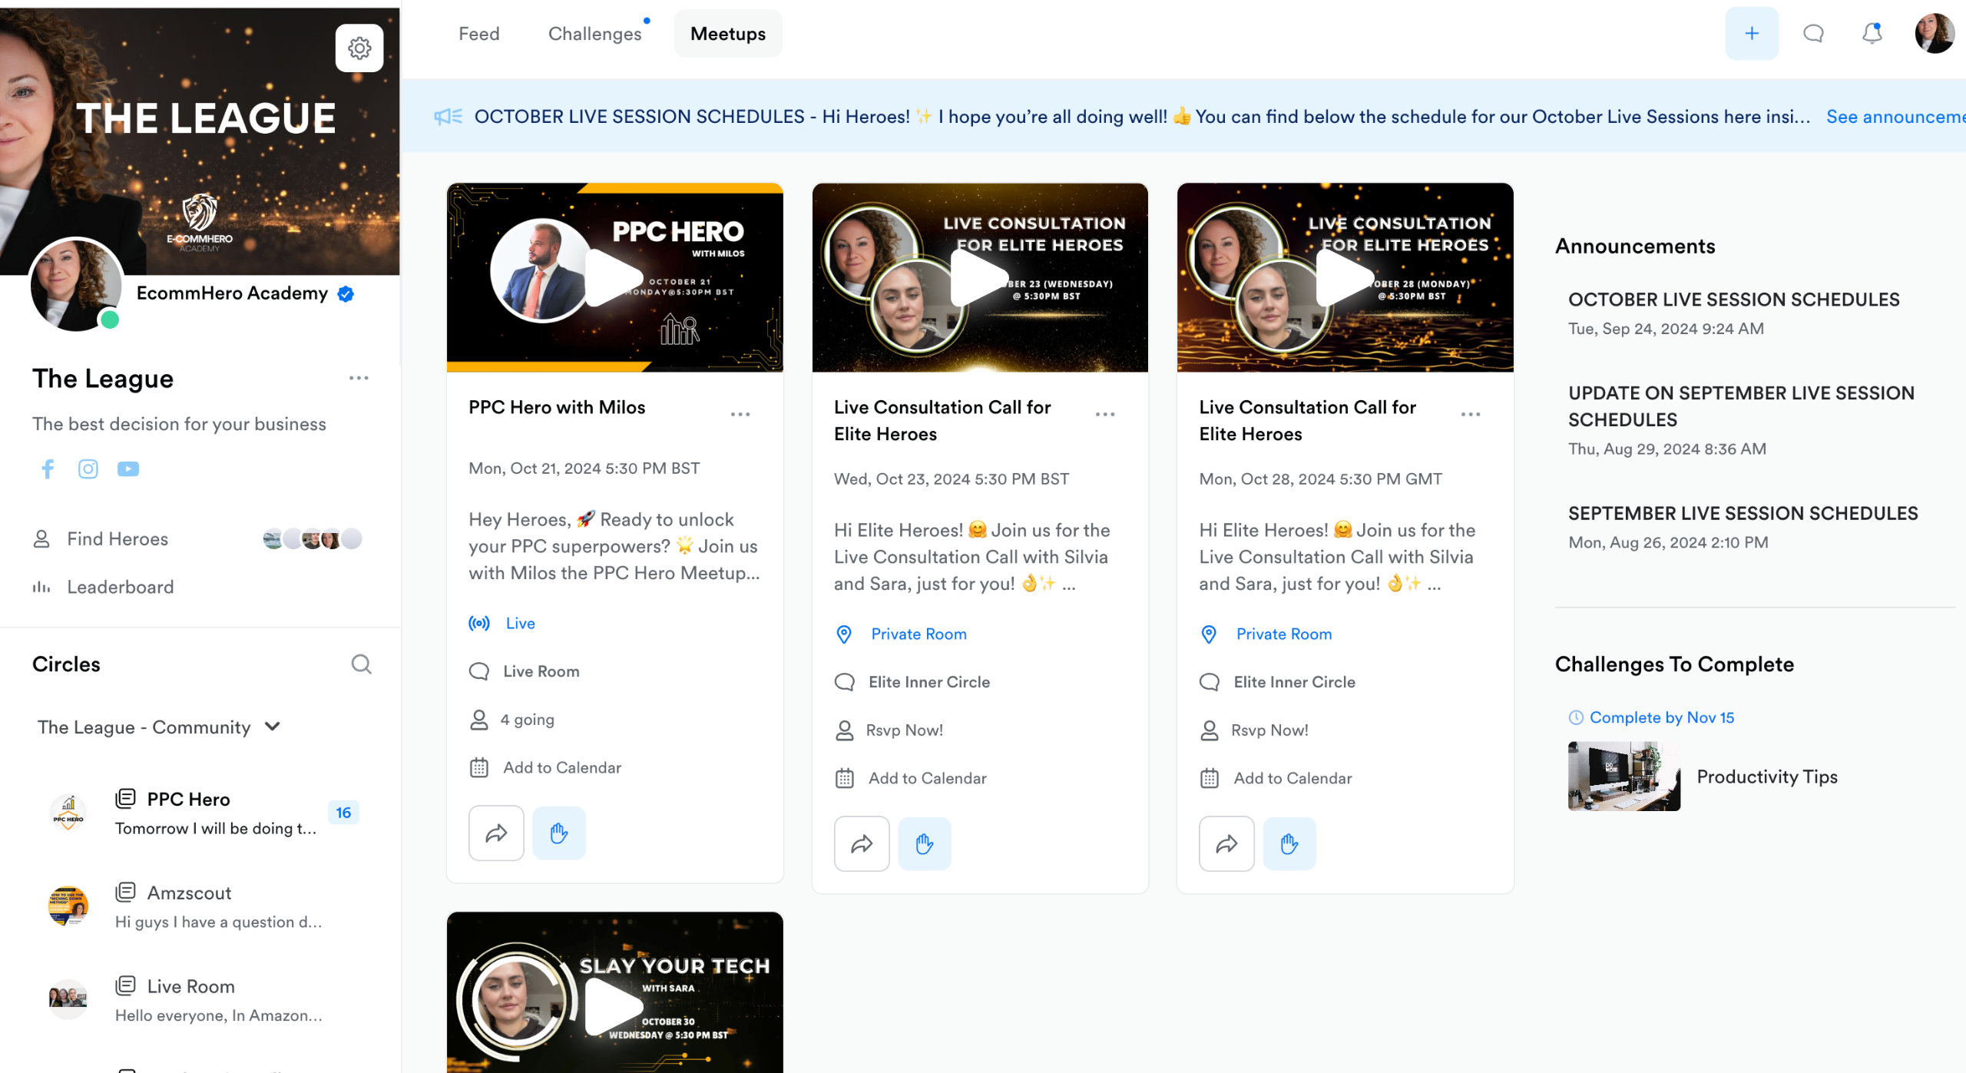
Task: Open options menu for PPC Hero with Milos
Action: [740, 414]
